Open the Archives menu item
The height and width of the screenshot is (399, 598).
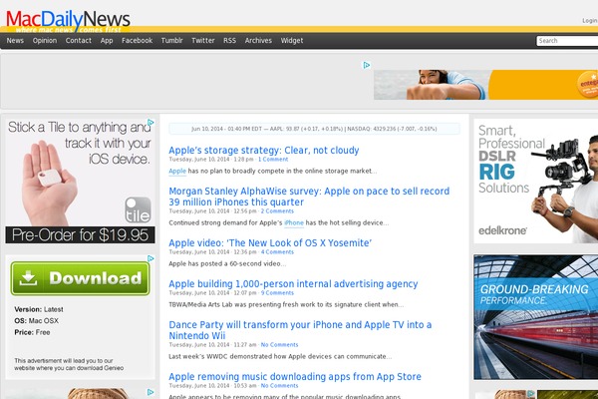coord(258,41)
